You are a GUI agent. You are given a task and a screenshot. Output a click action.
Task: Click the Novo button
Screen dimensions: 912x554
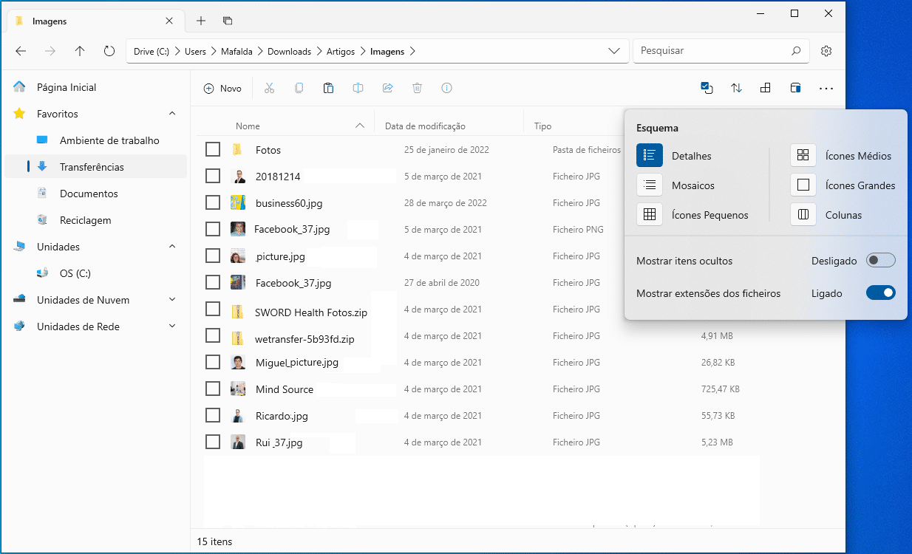tap(222, 88)
